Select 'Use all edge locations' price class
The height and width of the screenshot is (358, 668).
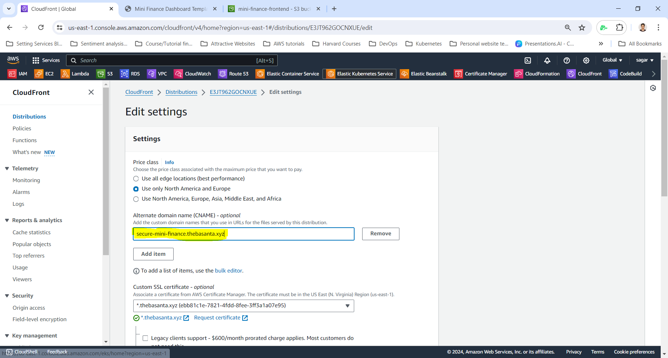(x=136, y=179)
